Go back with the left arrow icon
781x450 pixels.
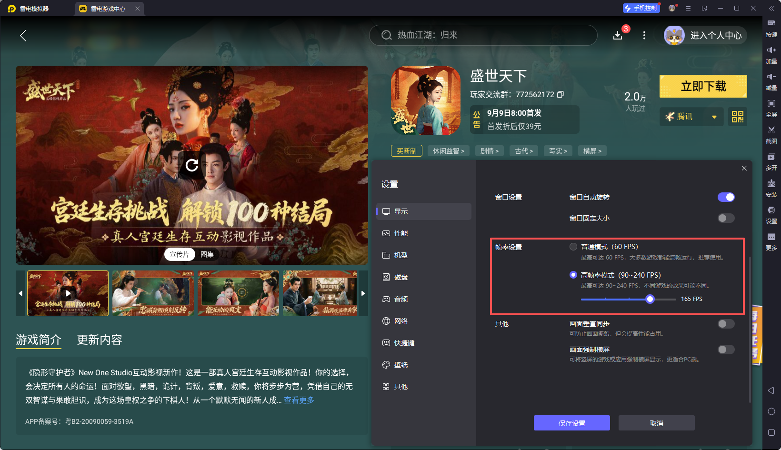(23, 35)
